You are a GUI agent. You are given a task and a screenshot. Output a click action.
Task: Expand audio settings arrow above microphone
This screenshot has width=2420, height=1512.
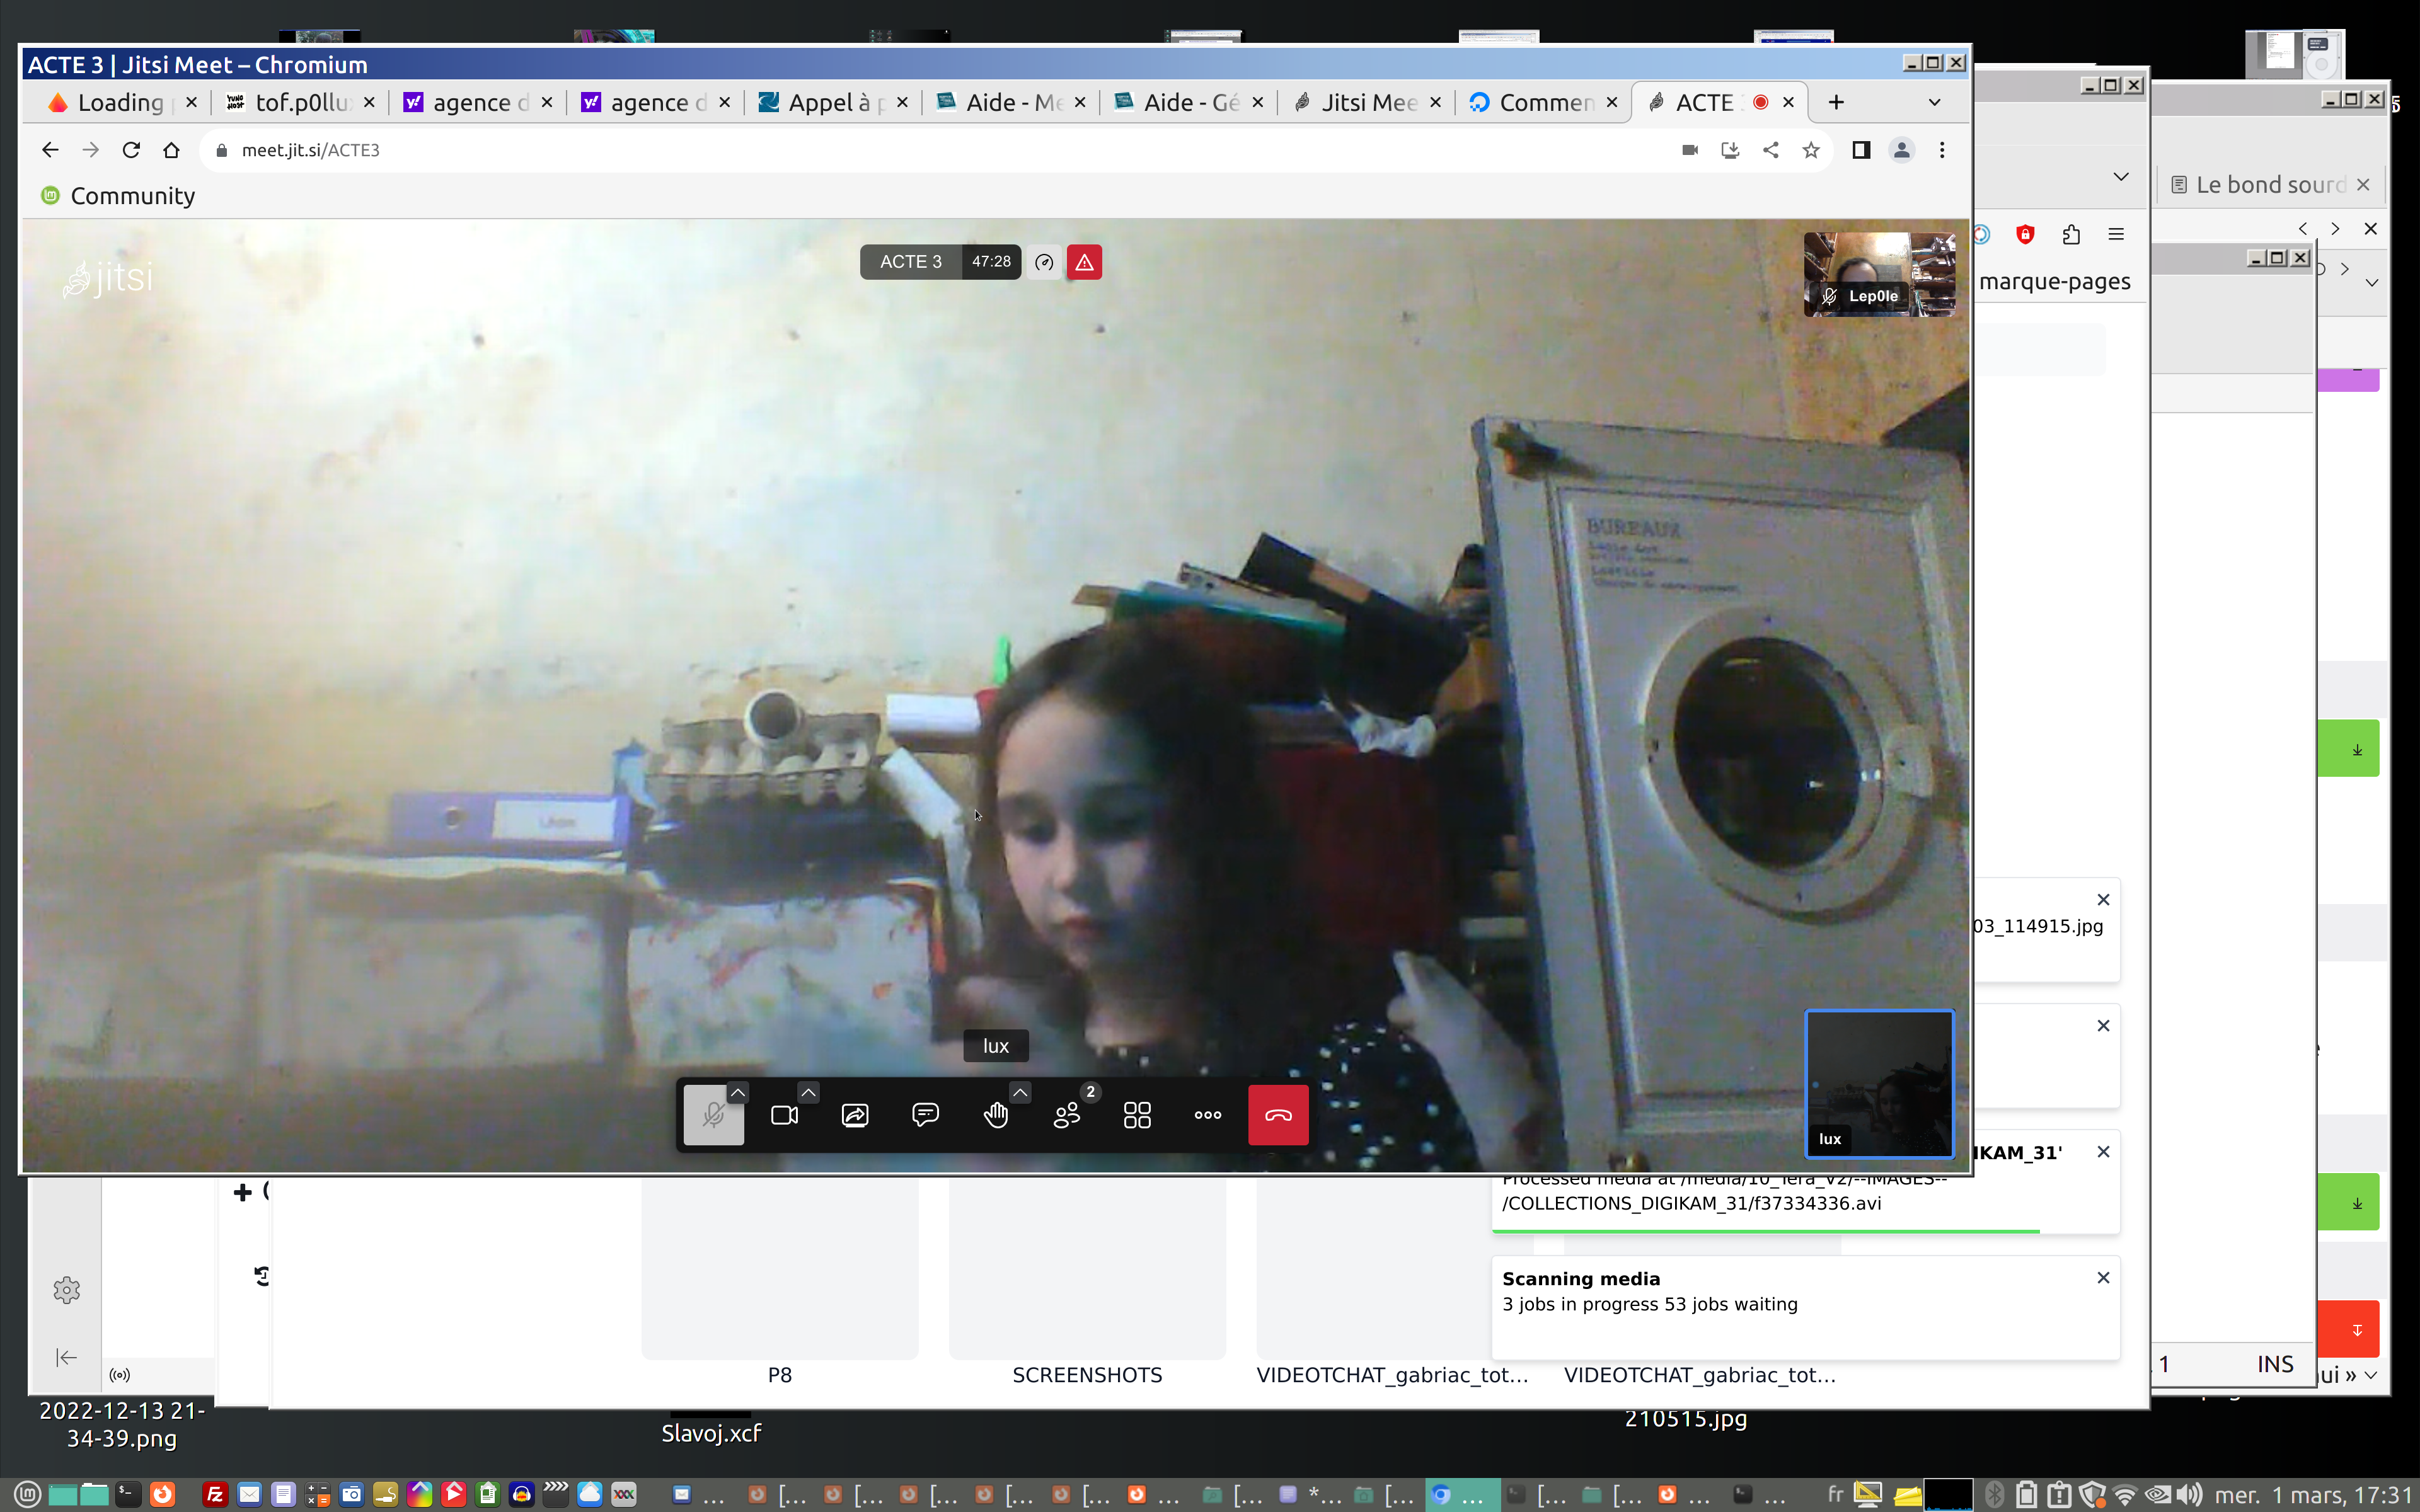737,1092
